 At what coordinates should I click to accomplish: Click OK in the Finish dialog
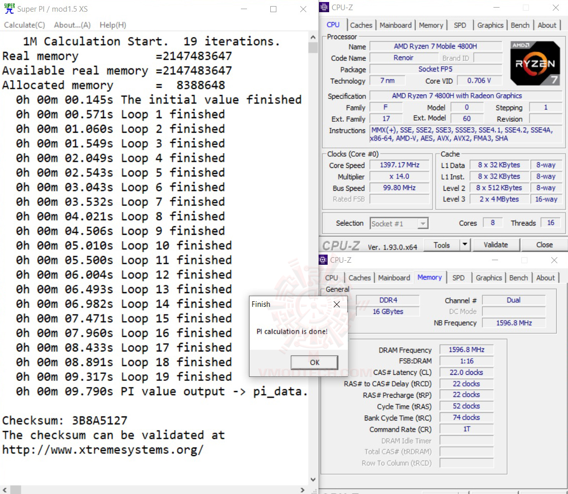(314, 362)
